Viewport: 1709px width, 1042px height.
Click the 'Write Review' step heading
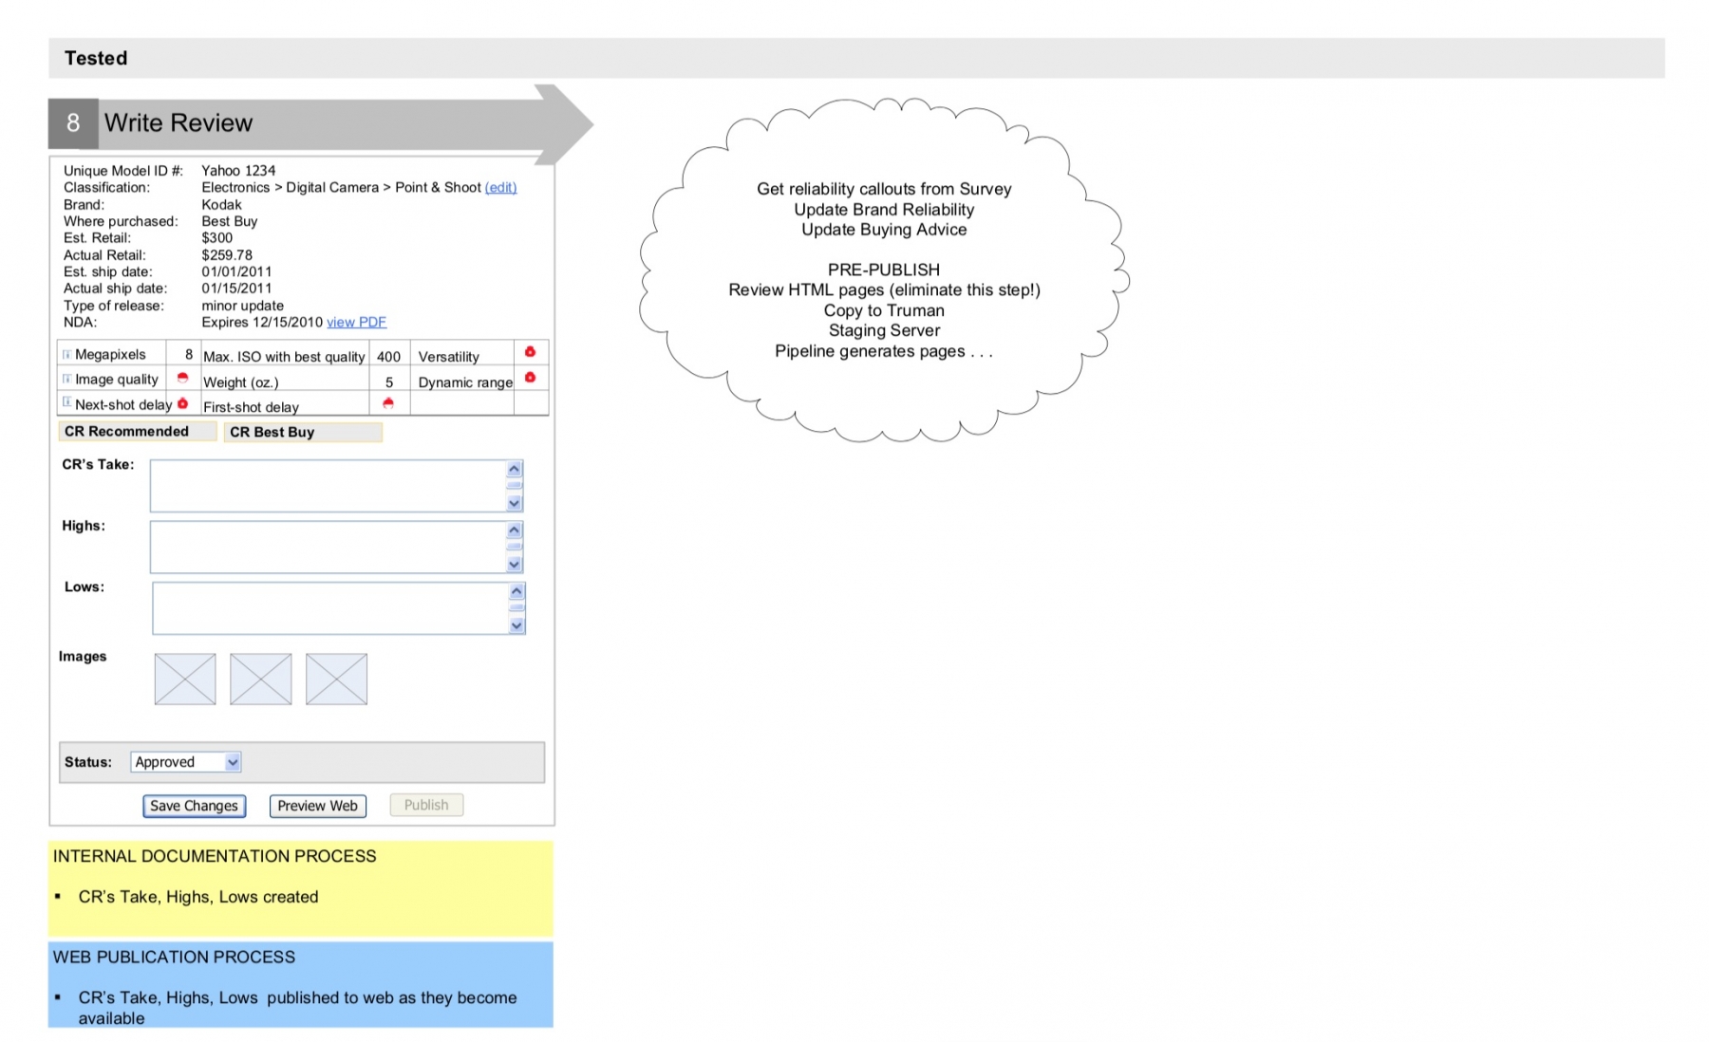pos(178,123)
